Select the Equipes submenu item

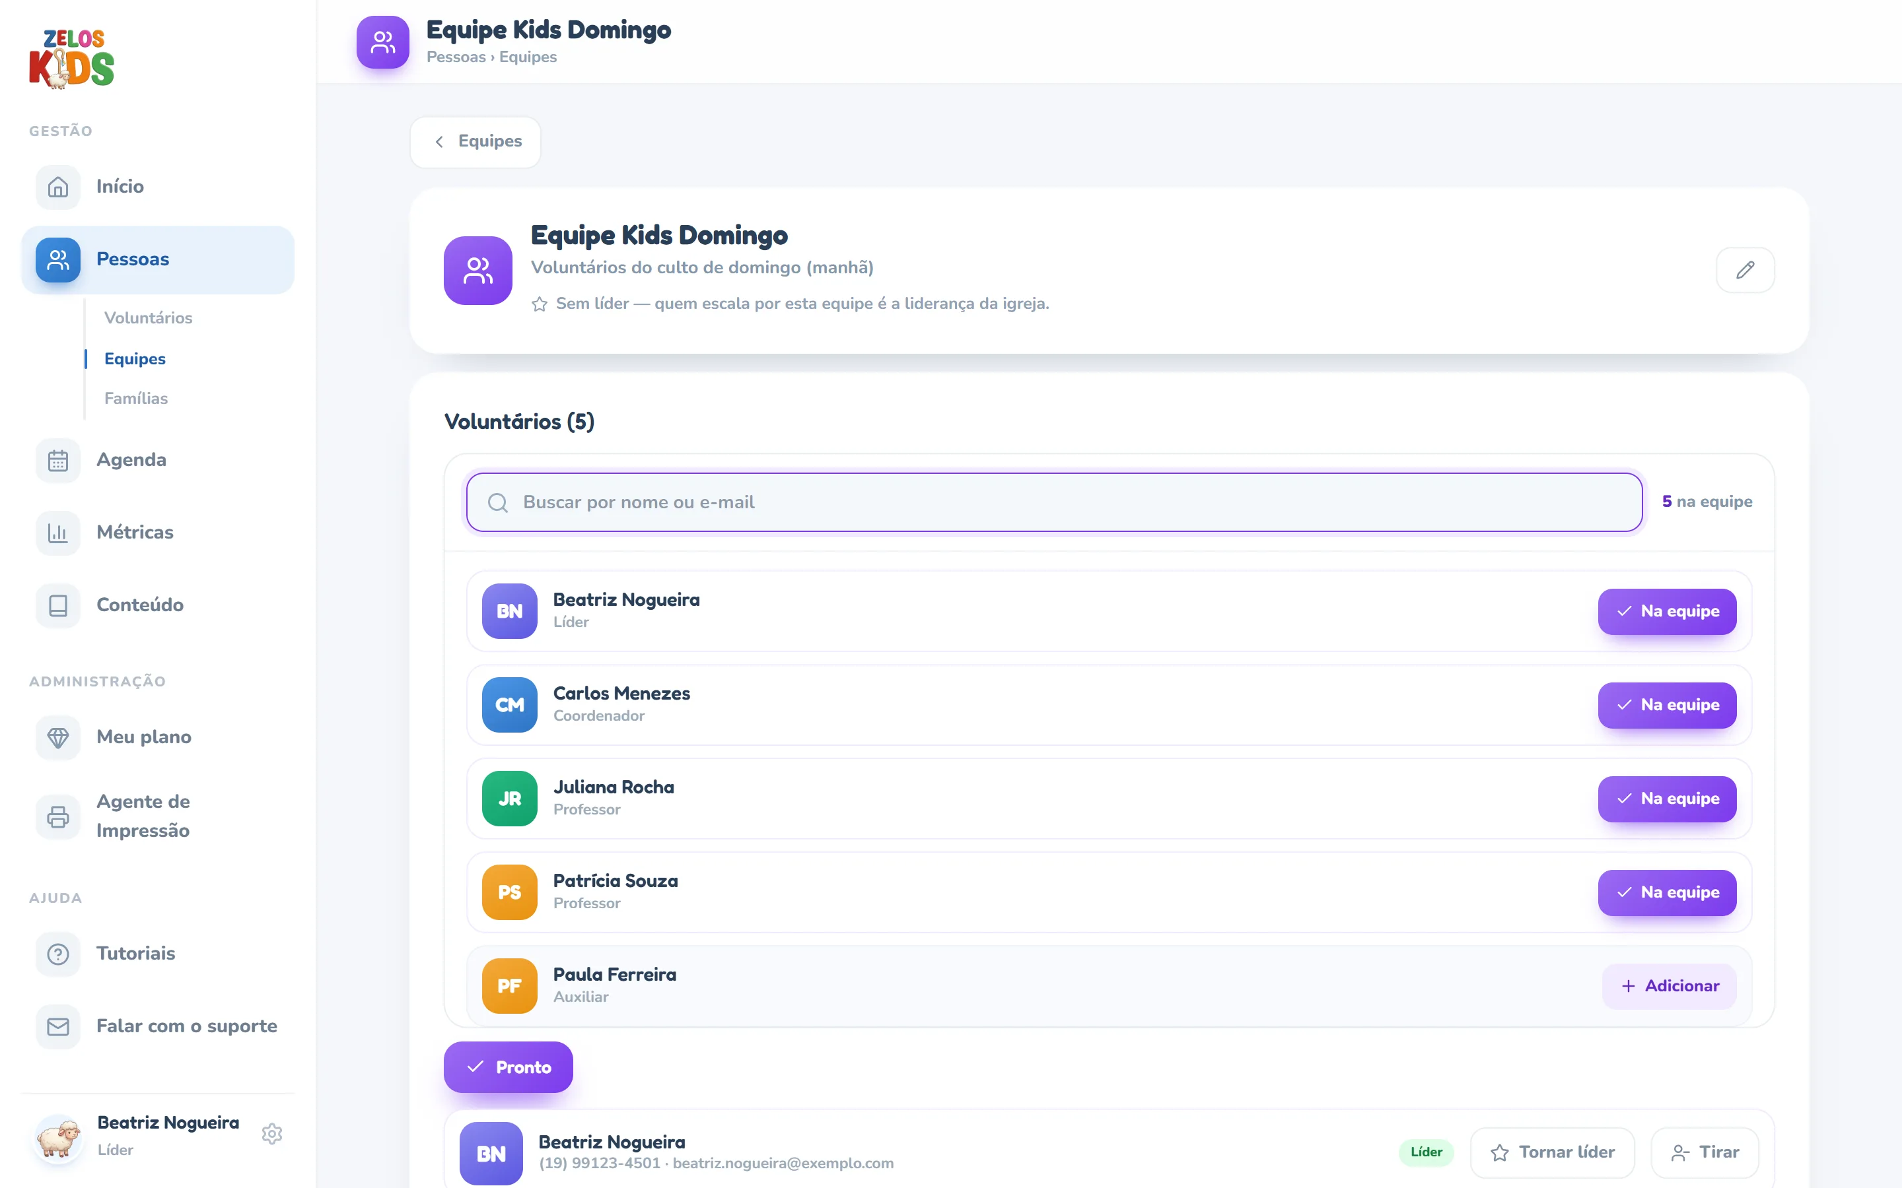(135, 358)
